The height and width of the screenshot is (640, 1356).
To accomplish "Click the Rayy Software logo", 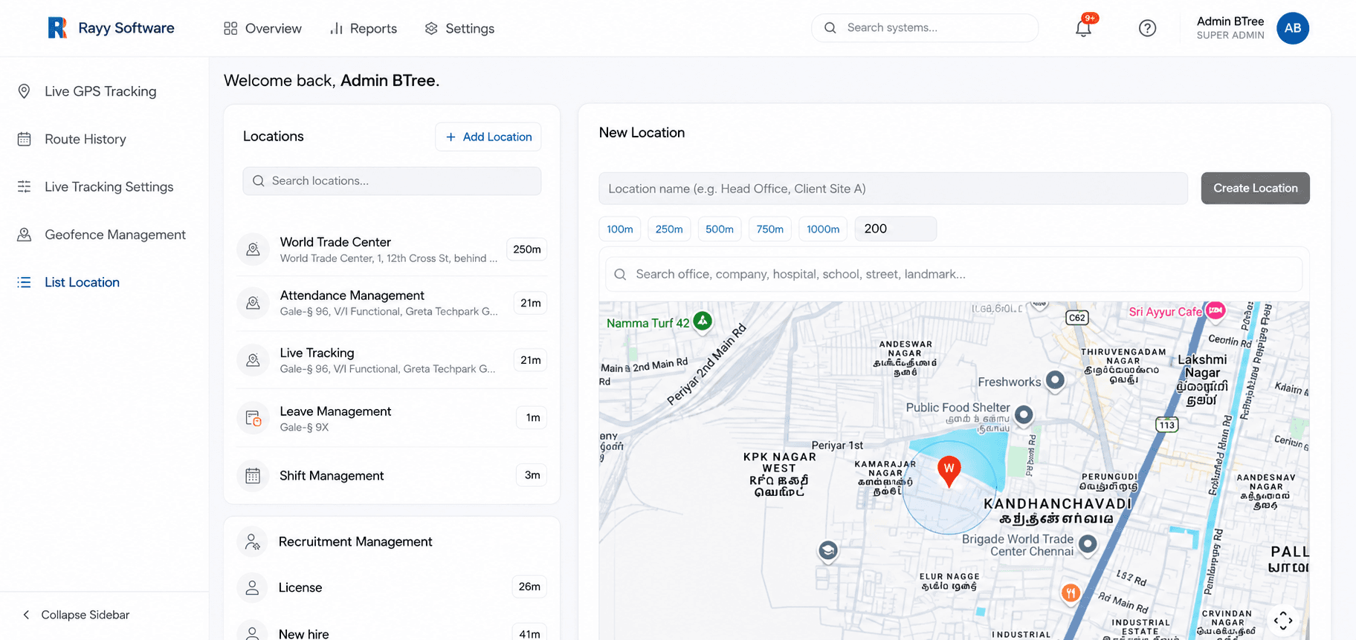I will (x=112, y=28).
